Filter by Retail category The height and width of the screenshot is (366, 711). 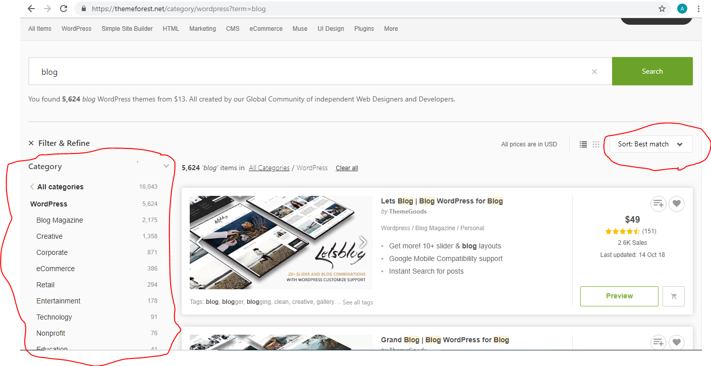[x=45, y=285]
